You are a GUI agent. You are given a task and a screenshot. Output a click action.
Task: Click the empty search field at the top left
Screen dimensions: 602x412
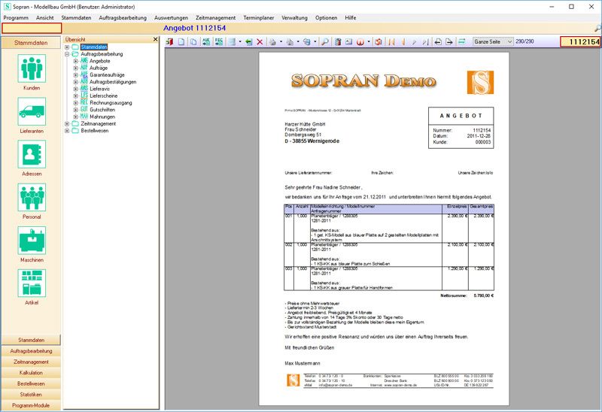click(x=32, y=28)
